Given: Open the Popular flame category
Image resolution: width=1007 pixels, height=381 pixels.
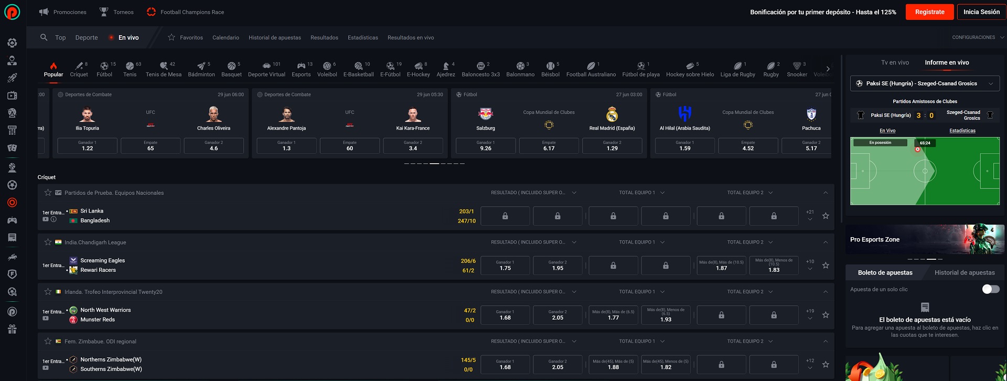Looking at the screenshot, I should click(53, 69).
